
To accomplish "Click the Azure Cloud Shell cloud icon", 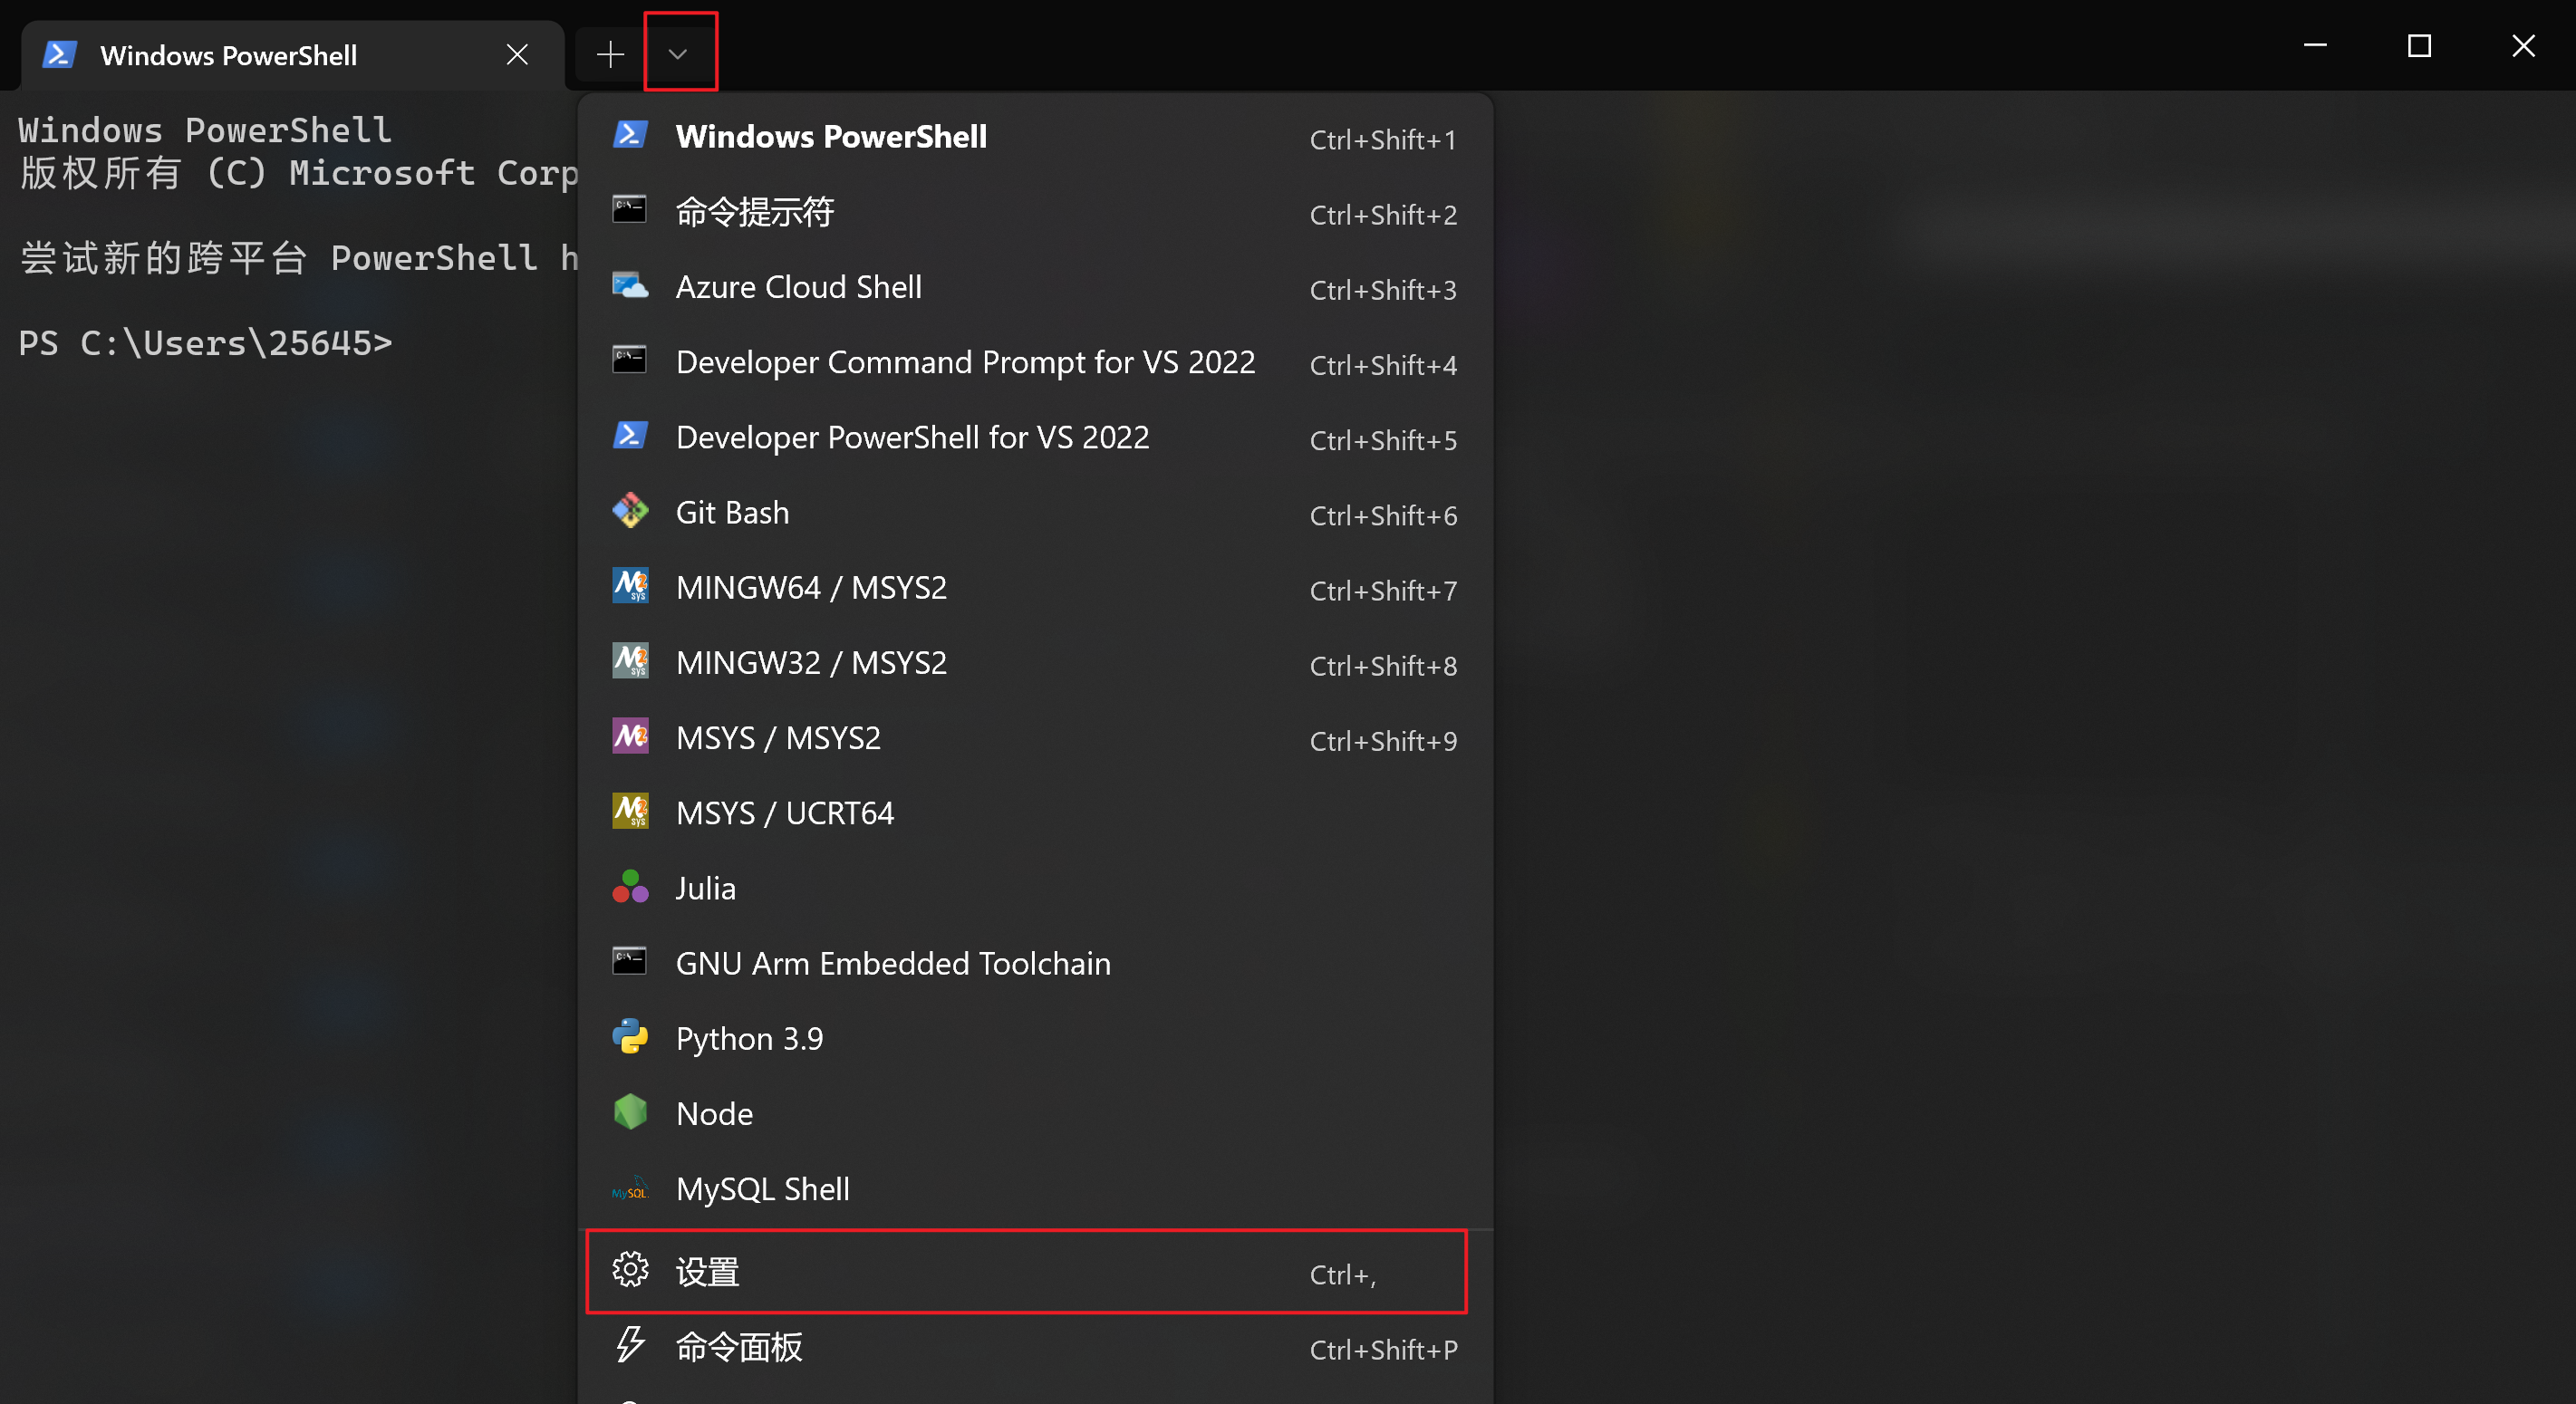I will coord(629,286).
